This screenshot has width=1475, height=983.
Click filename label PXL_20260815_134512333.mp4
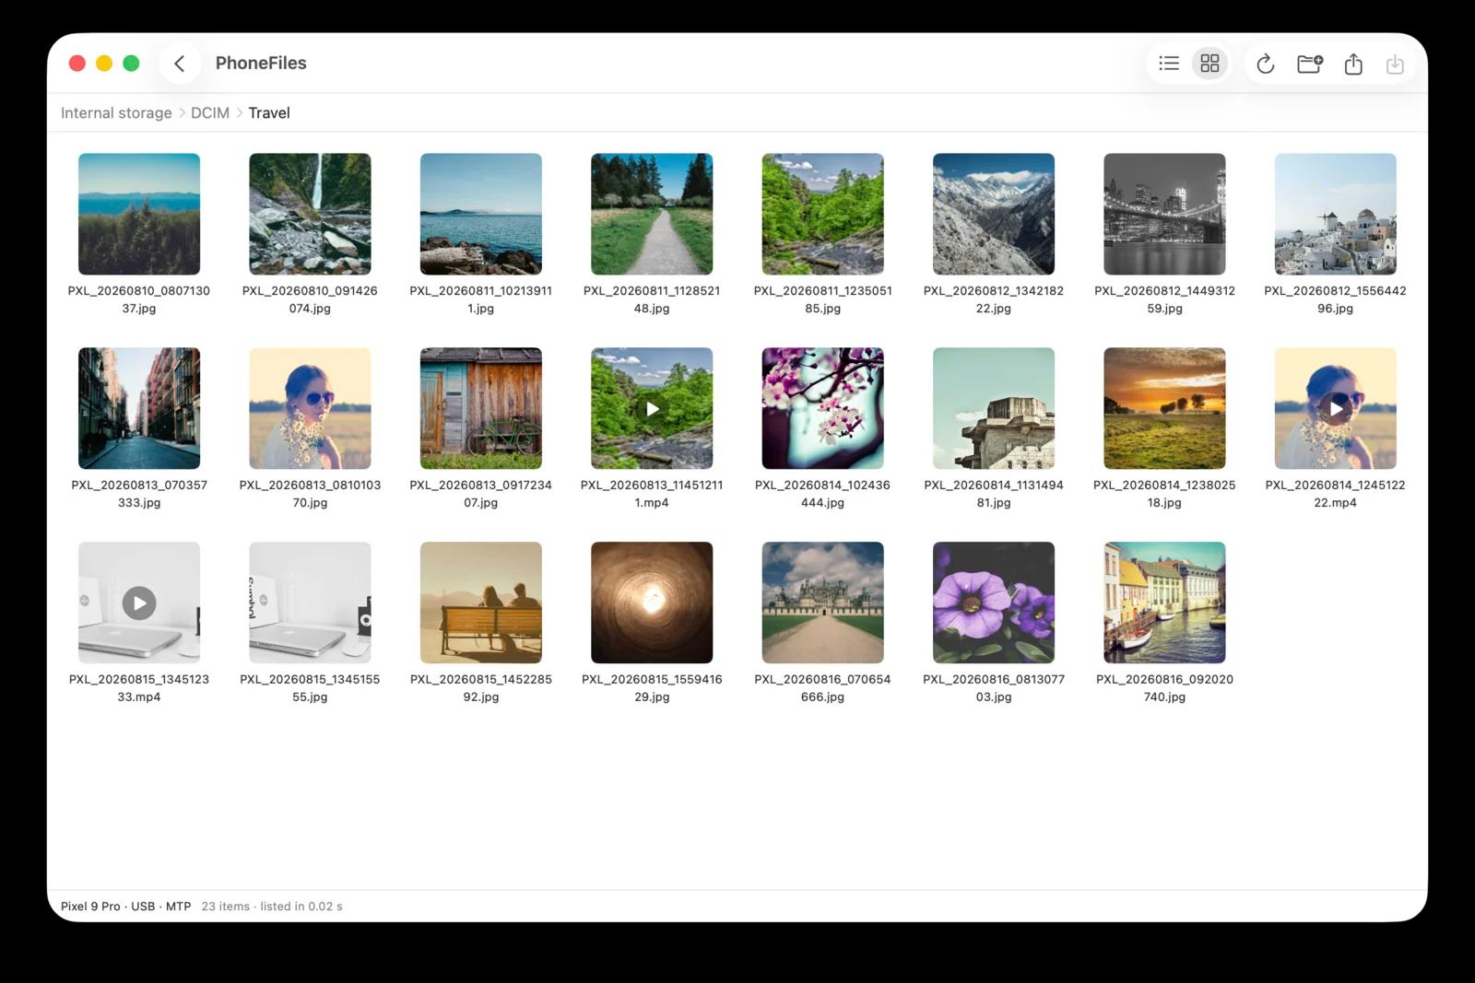(x=139, y=688)
